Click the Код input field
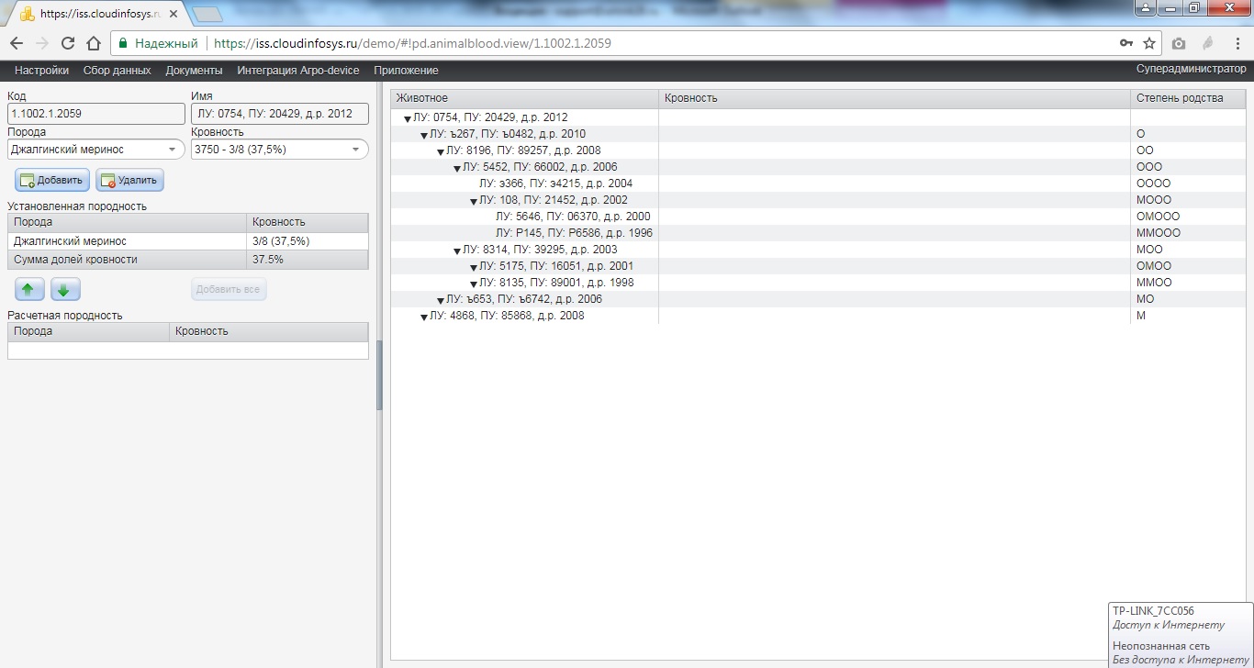This screenshot has height=668, width=1254. point(96,114)
